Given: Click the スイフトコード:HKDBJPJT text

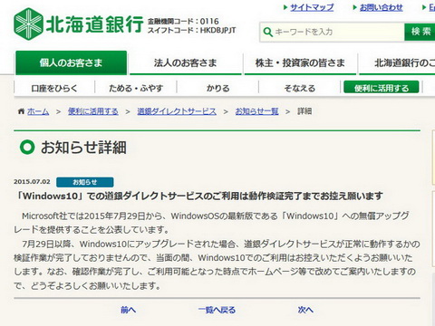Looking at the screenshot, I should pyautogui.click(x=192, y=30).
